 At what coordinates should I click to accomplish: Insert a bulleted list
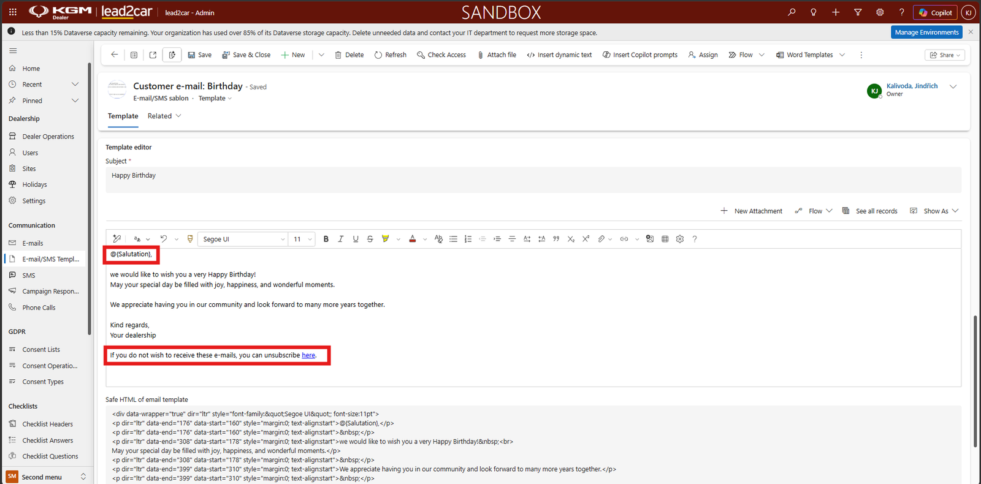click(x=453, y=239)
